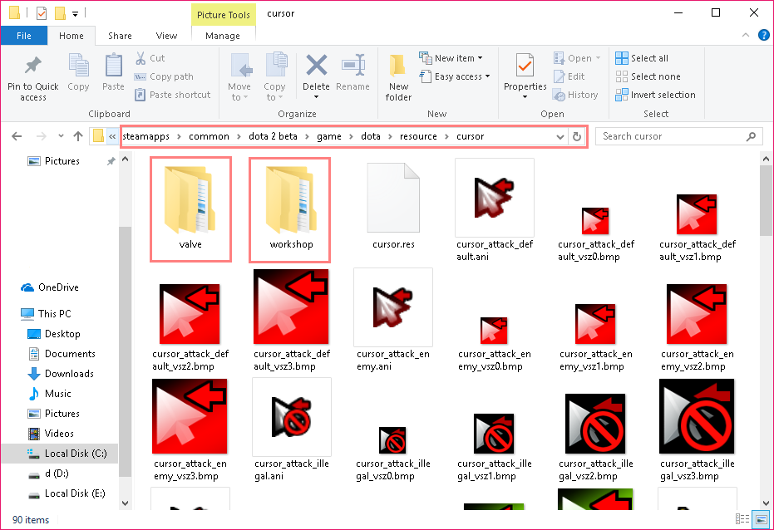
Task: Click the Picture Tools contextual tab
Action: (223, 15)
